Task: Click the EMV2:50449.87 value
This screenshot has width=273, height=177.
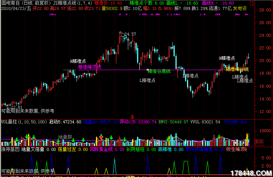Action: click(173, 122)
